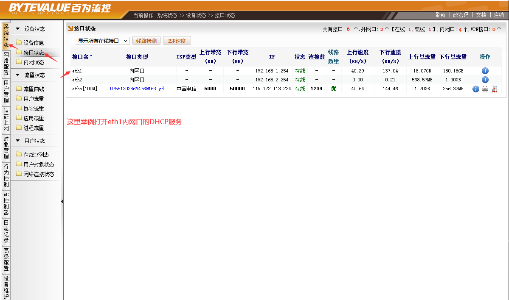Open the 流量曲线 folder item
The width and height of the screenshot is (509, 300).
click(x=34, y=89)
